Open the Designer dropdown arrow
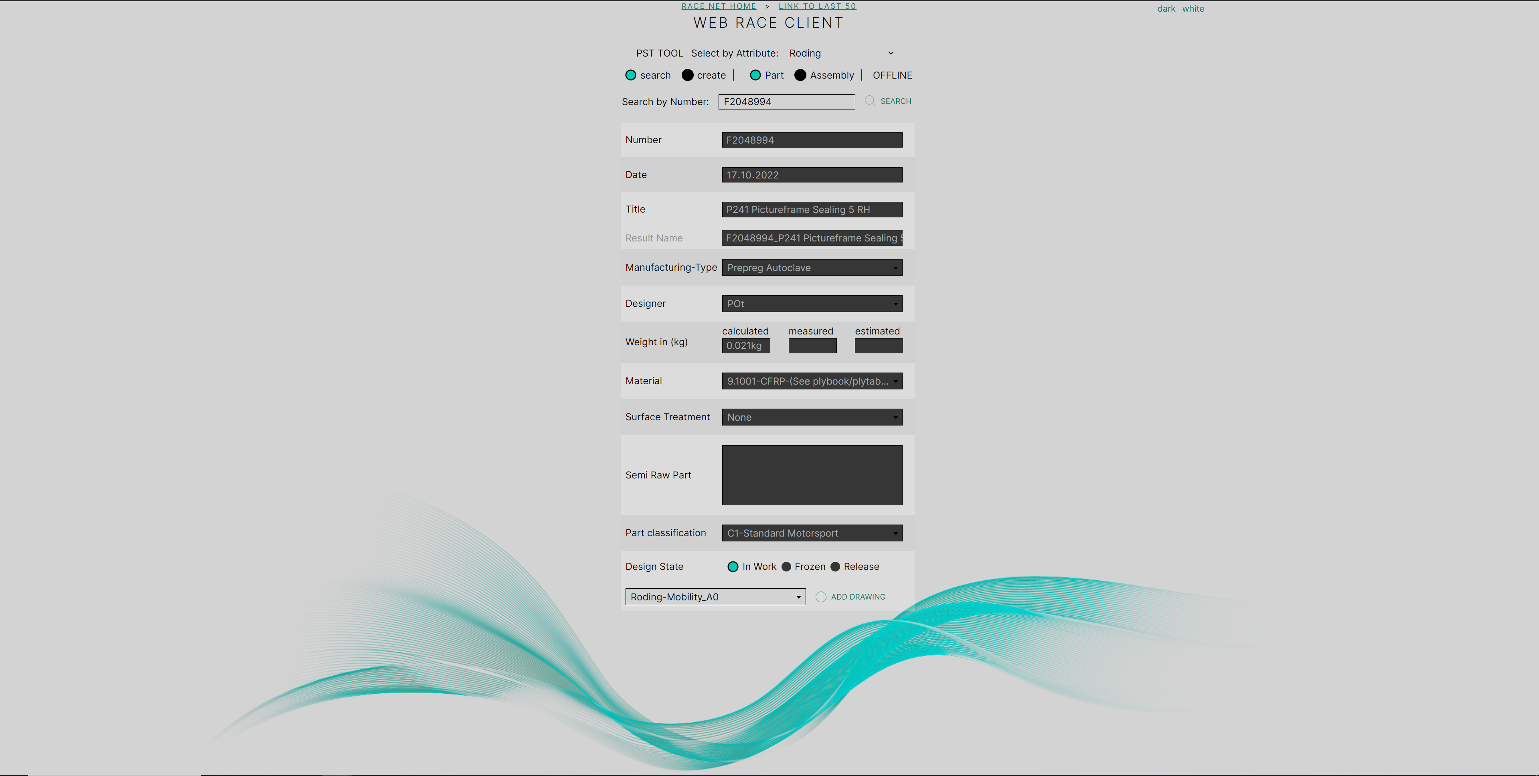Screen dimensions: 1539x776 click(x=895, y=304)
